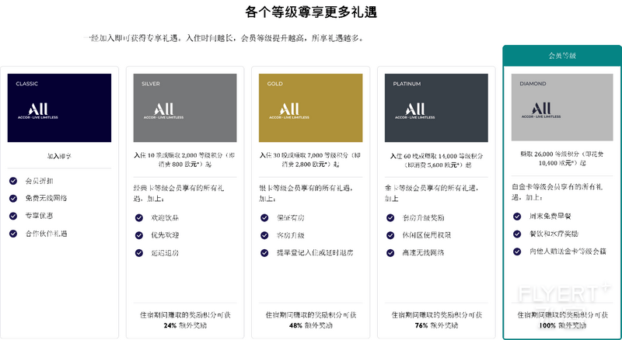Click the 周末免费早餐 benefit text
The width and height of the screenshot is (622, 340).
(550, 217)
